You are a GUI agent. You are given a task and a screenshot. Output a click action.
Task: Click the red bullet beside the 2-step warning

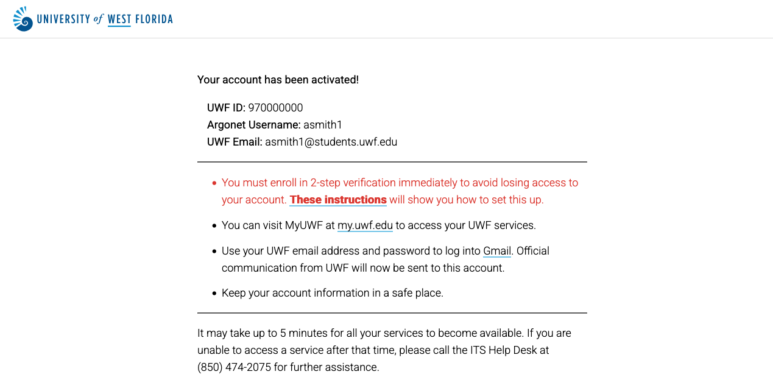(214, 183)
